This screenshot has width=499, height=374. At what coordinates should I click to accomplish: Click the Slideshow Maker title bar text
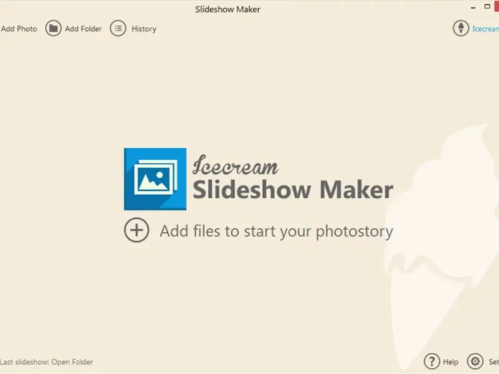tap(228, 9)
